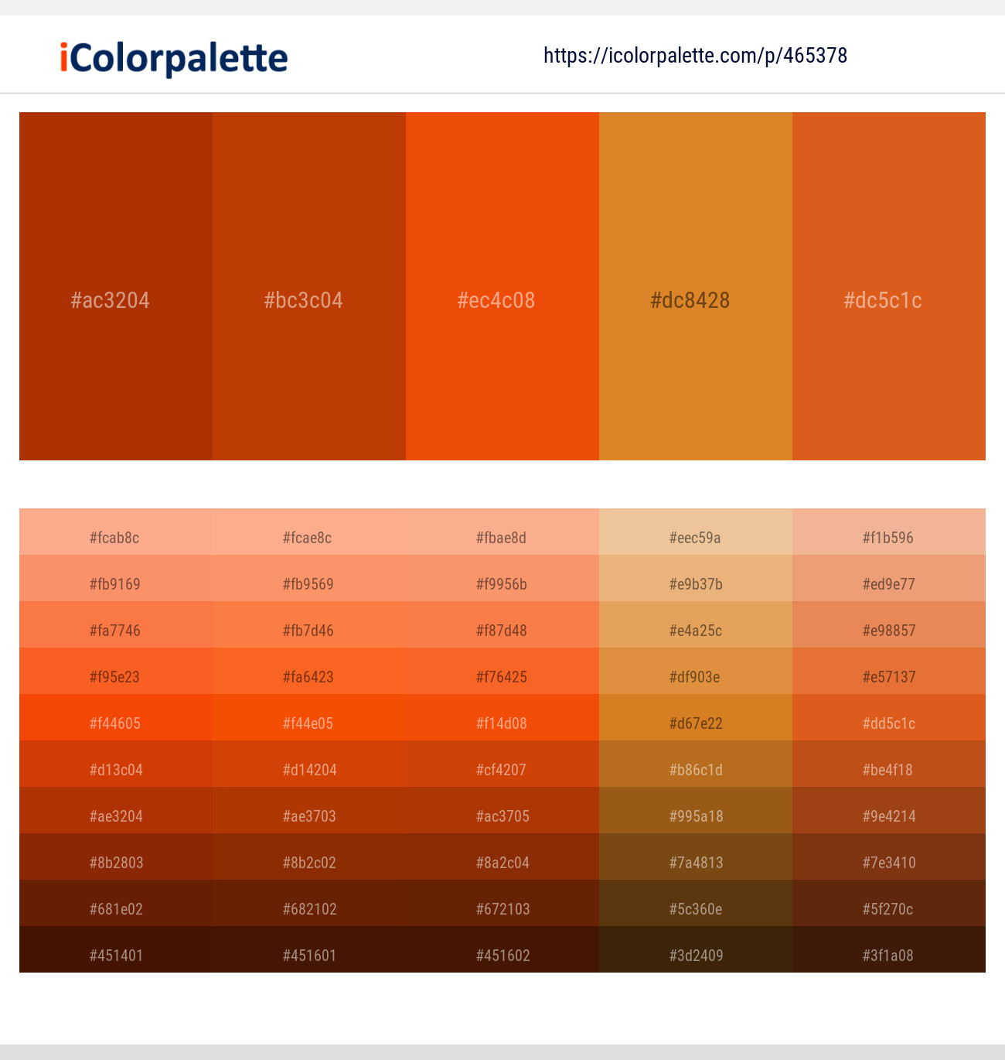The height and width of the screenshot is (1060, 1005).
Task: Click the #d67e22 shade cell
Action: pos(696,717)
